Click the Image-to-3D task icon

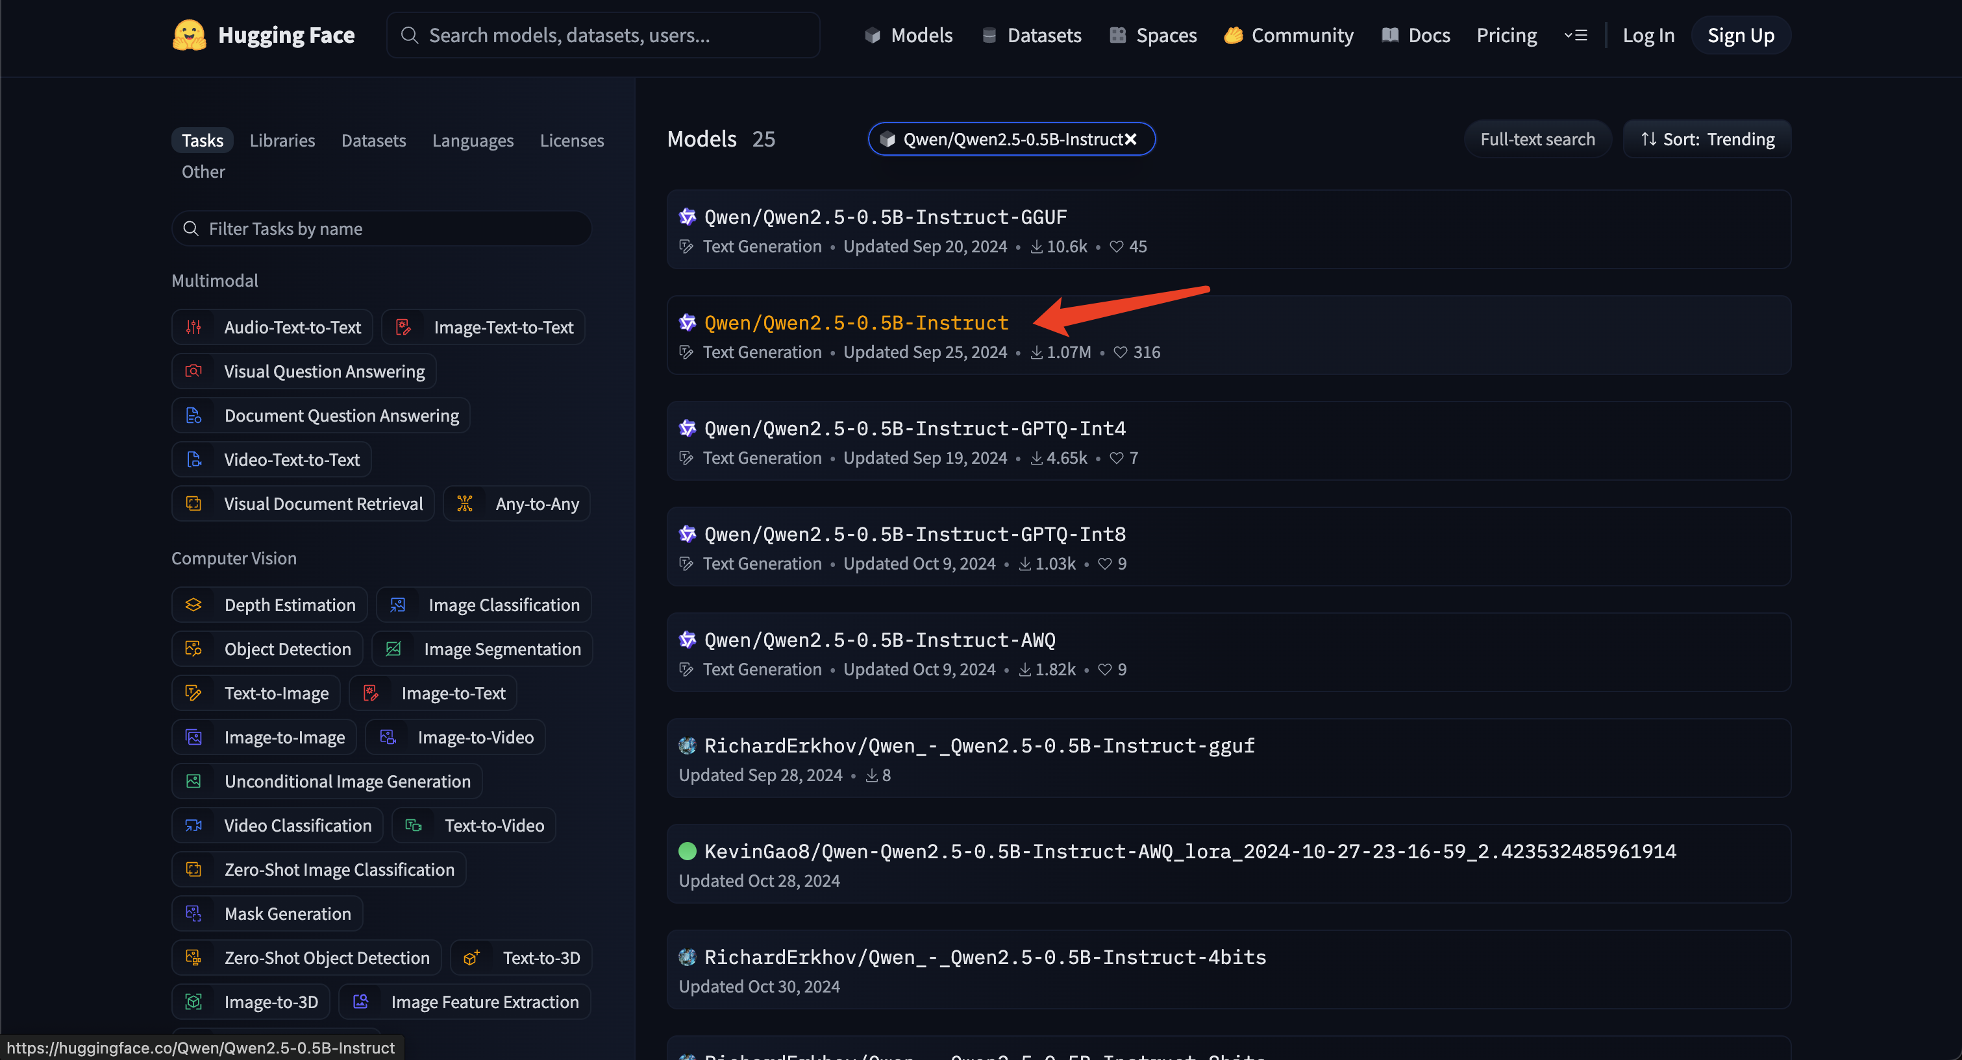pyautogui.click(x=193, y=1002)
